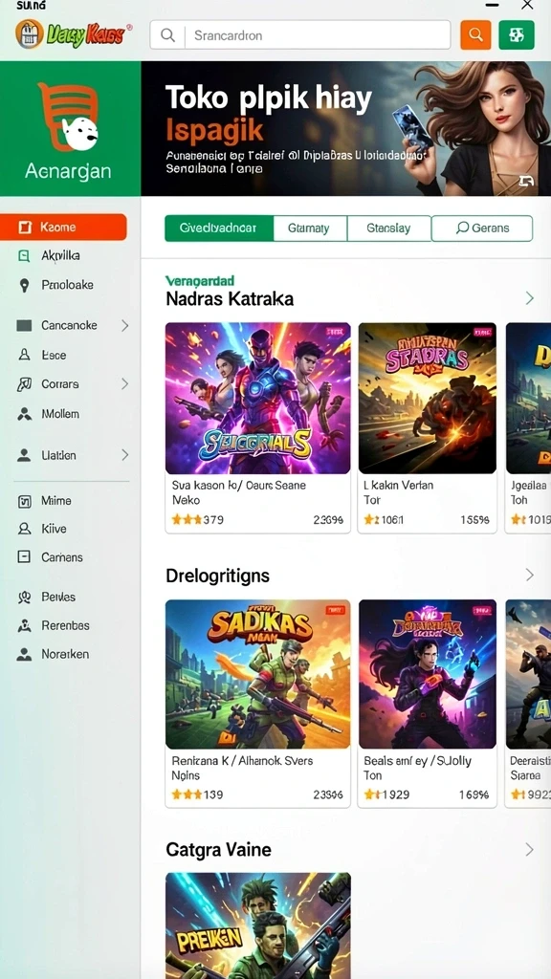Show more in Drelogritigns section

tap(529, 575)
